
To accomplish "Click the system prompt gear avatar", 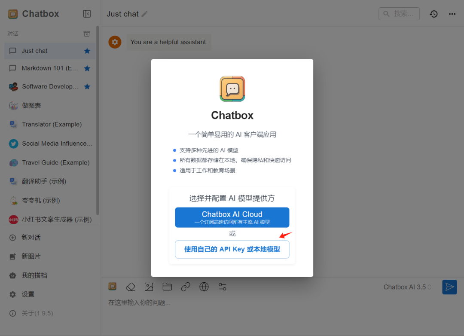I will [115, 42].
